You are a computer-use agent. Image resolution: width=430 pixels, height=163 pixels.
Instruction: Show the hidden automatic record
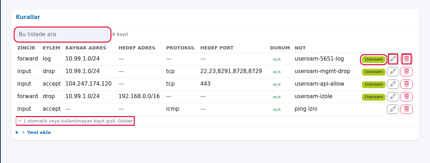[x=76, y=121]
